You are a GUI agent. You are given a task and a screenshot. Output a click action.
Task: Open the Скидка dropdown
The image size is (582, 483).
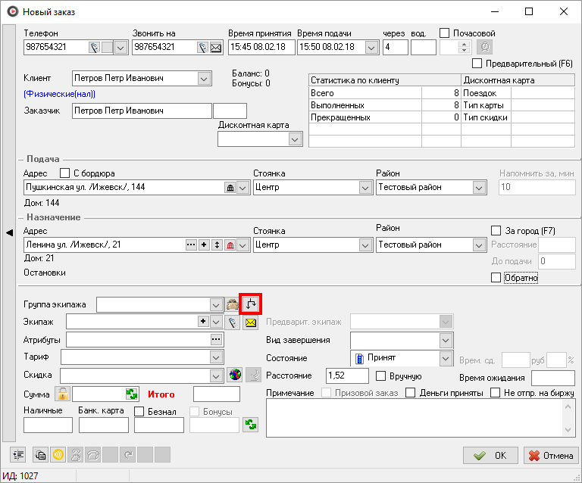coord(216,375)
